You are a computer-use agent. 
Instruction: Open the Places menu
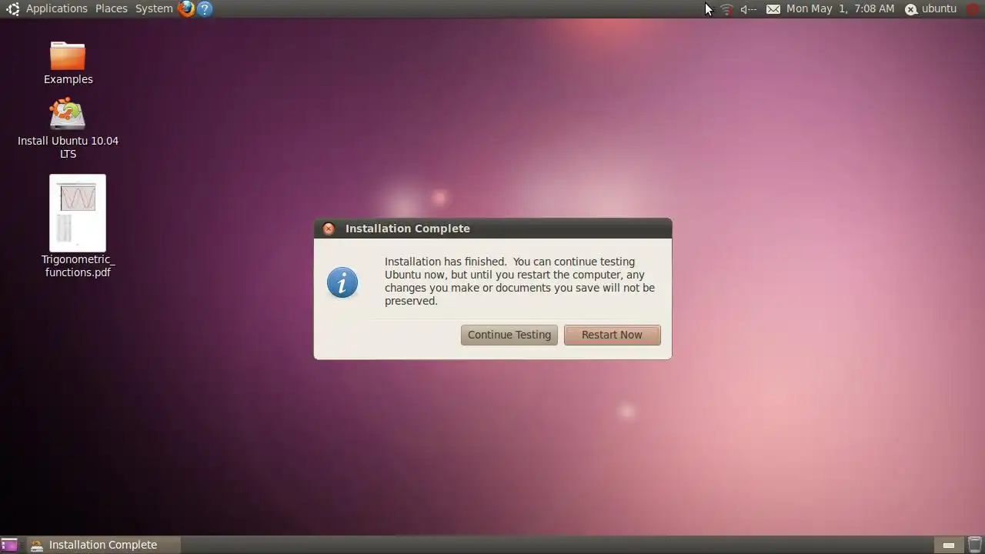(x=112, y=8)
